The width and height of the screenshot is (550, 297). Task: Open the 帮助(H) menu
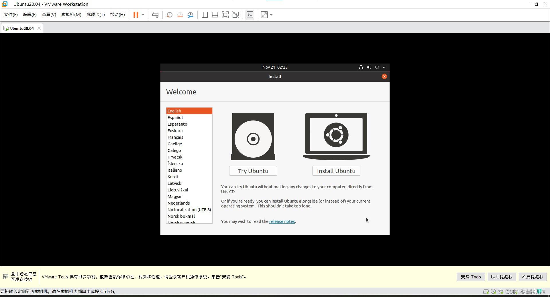click(x=117, y=15)
